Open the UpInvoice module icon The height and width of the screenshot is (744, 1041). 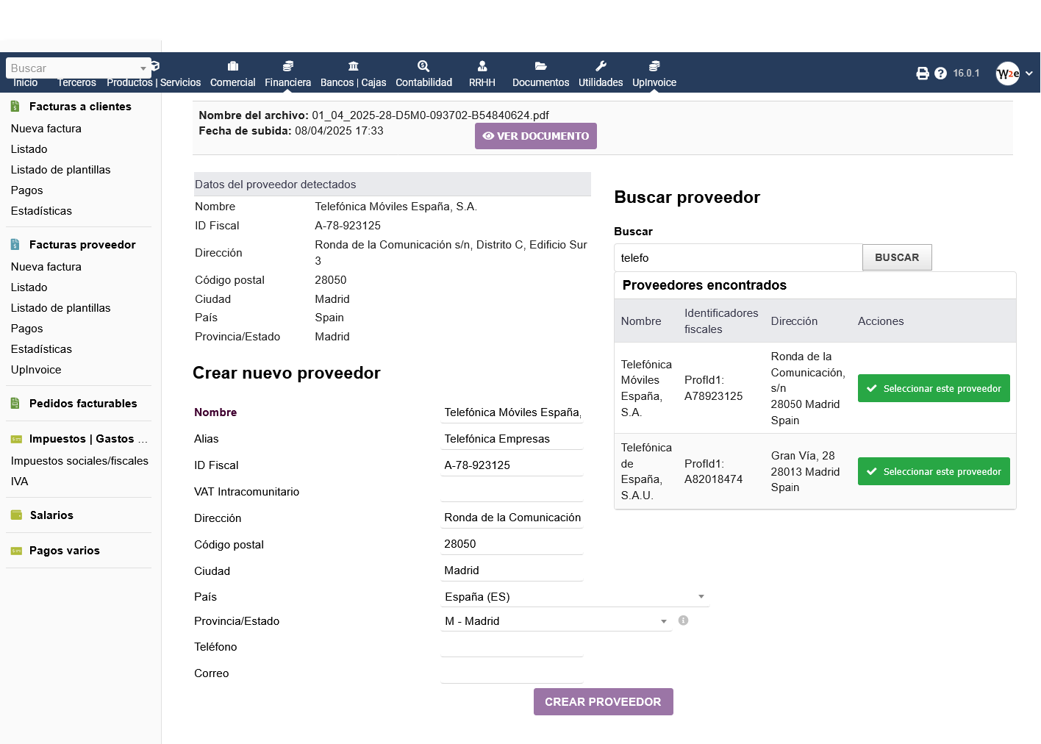(654, 66)
